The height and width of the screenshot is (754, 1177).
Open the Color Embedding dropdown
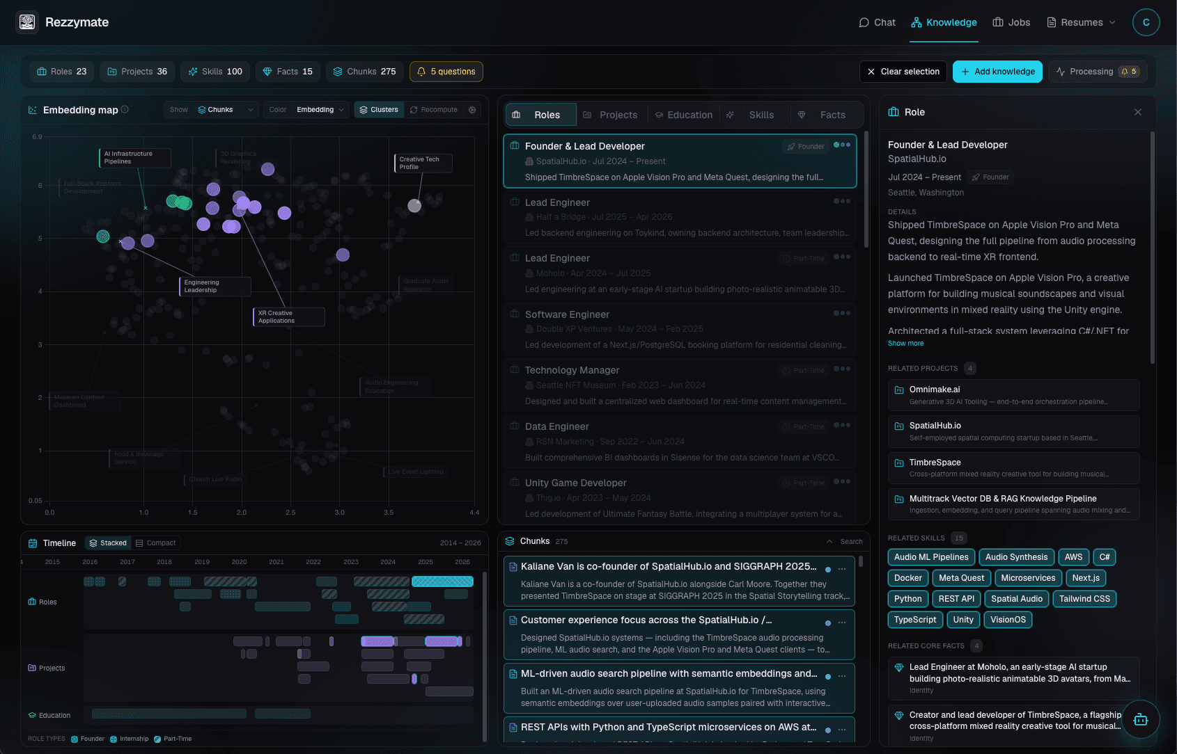tap(306, 110)
